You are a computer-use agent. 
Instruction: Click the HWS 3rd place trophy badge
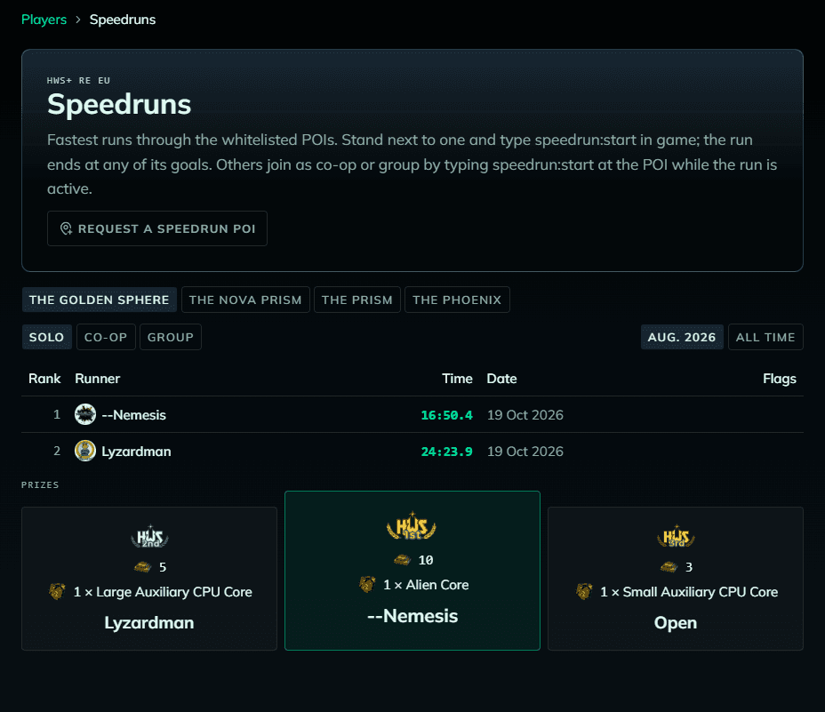click(x=676, y=536)
